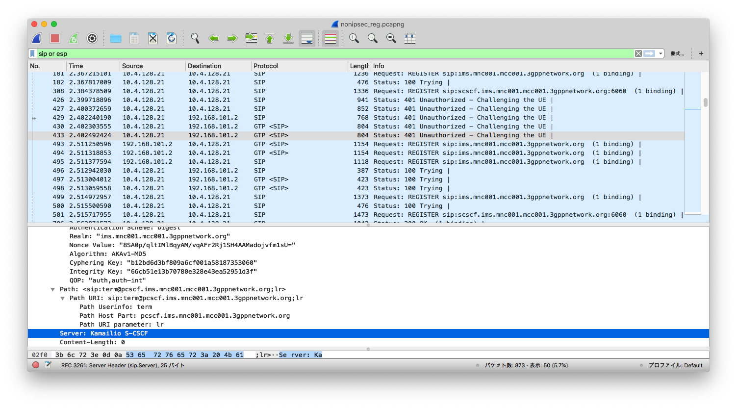Select packet 493 REGISTER row
Image resolution: width=737 pixels, height=408 pixels.
pyautogui.click(x=356, y=144)
